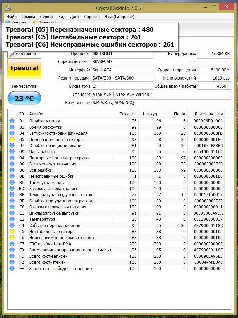Click the Скорость вращения value 5400 RPM
238x318 pixels.
point(214,70)
